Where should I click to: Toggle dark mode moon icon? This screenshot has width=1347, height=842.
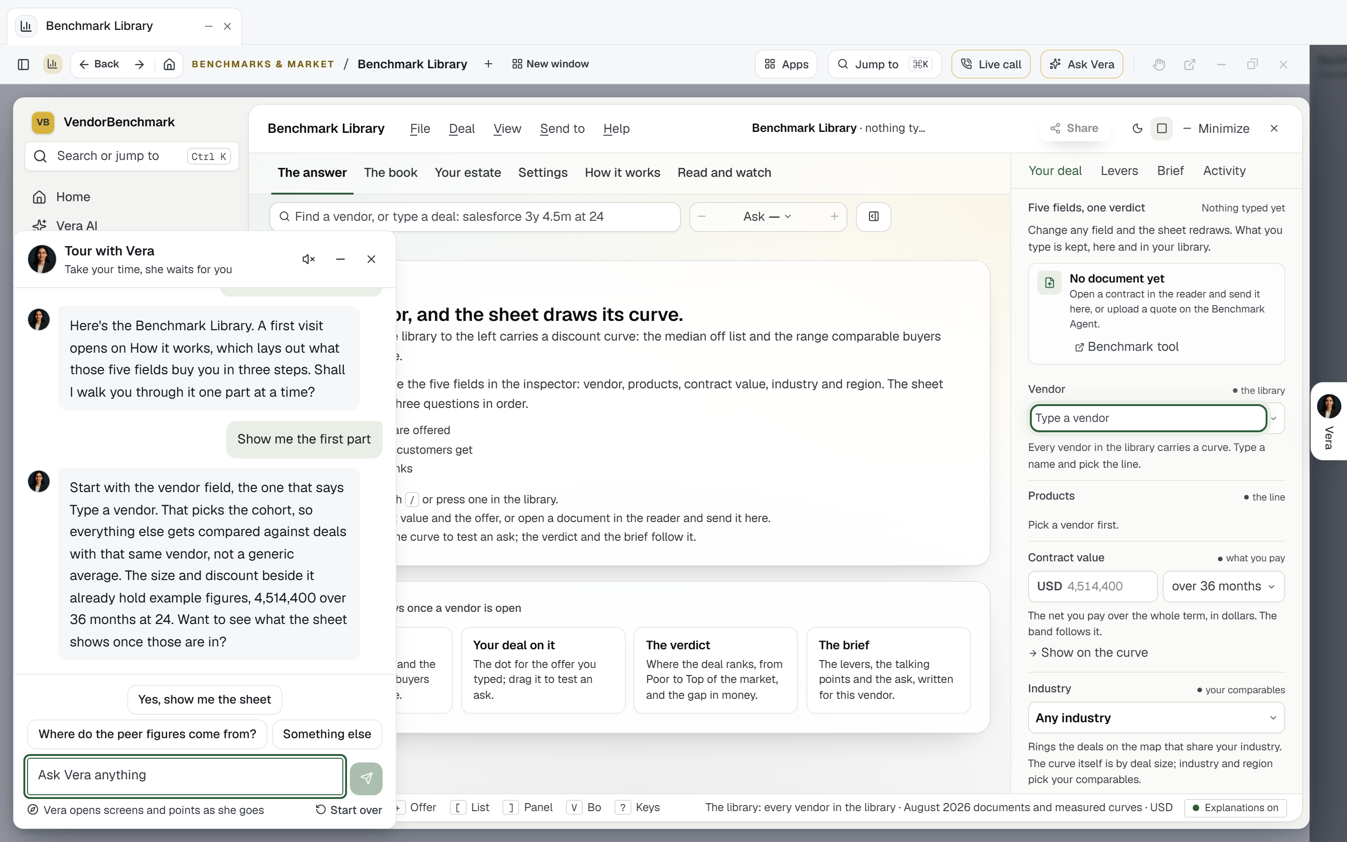[x=1138, y=129]
